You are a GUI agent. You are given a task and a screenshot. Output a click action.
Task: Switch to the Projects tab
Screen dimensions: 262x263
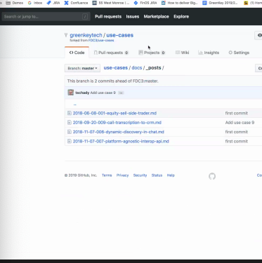(152, 53)
